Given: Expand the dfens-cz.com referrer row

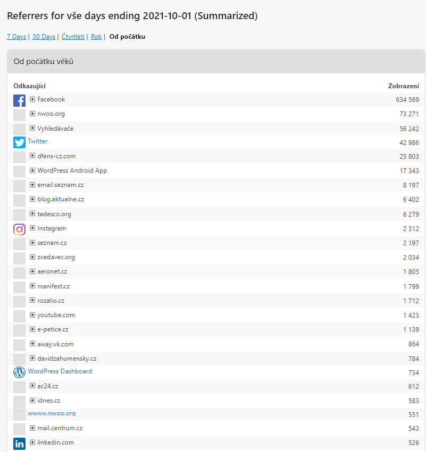Looking at the screenshot, I should (x=32, y=156).
